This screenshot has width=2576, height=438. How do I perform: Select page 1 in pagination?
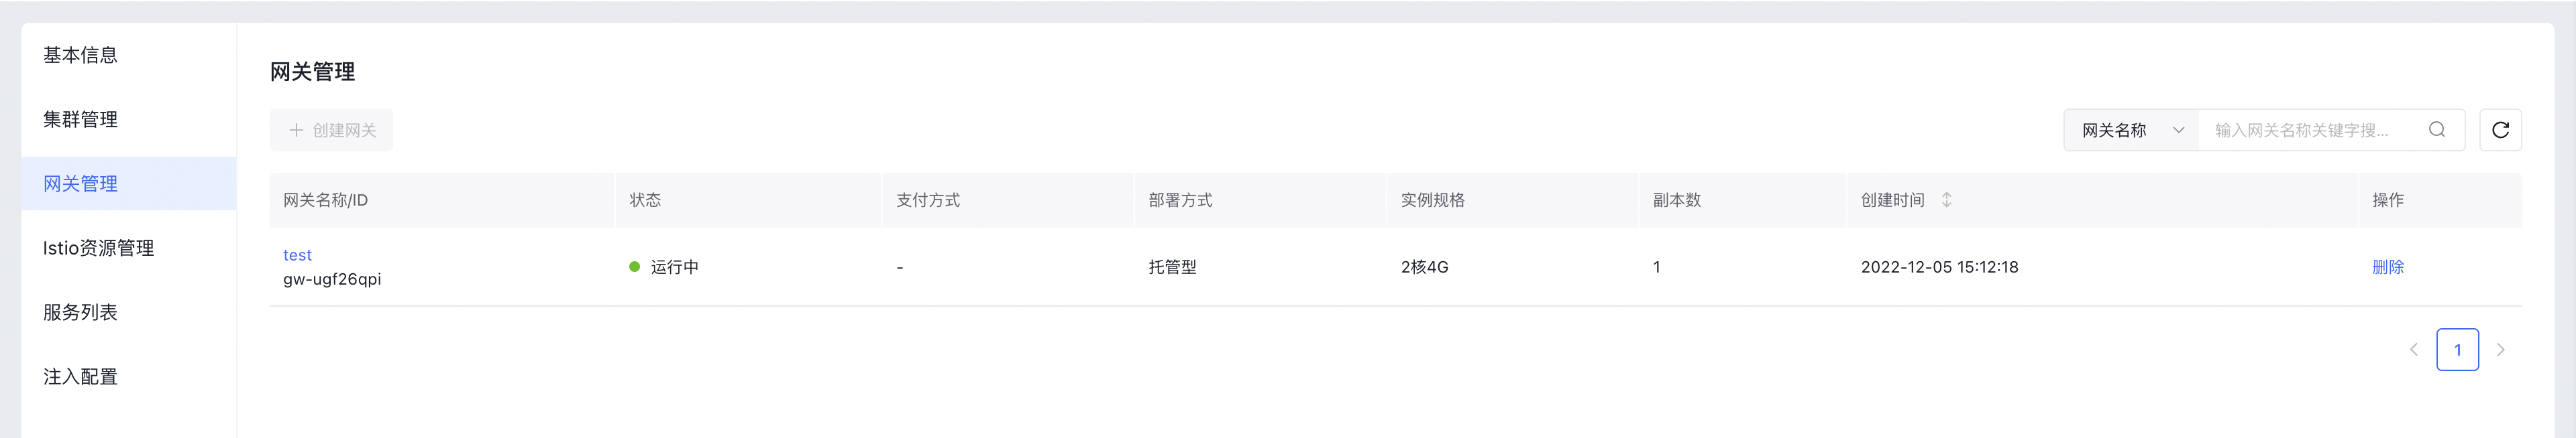point(2457,349)
